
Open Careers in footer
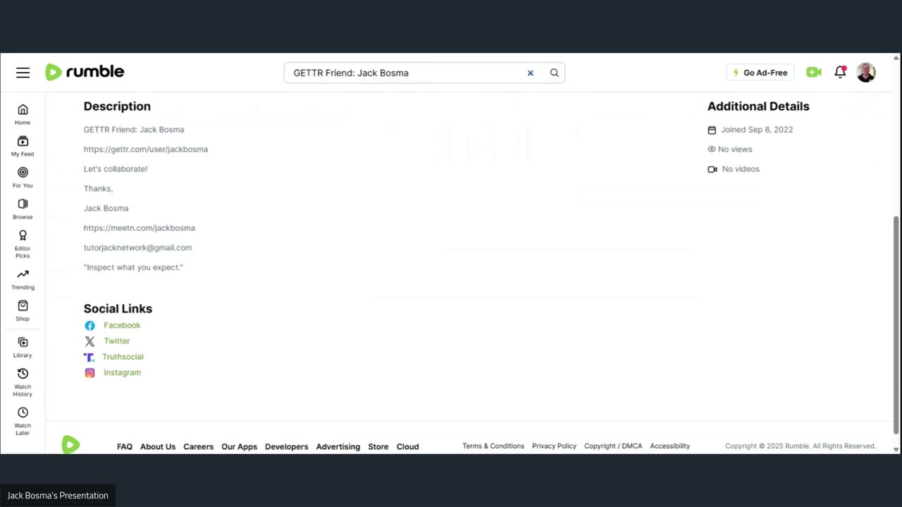199,446
